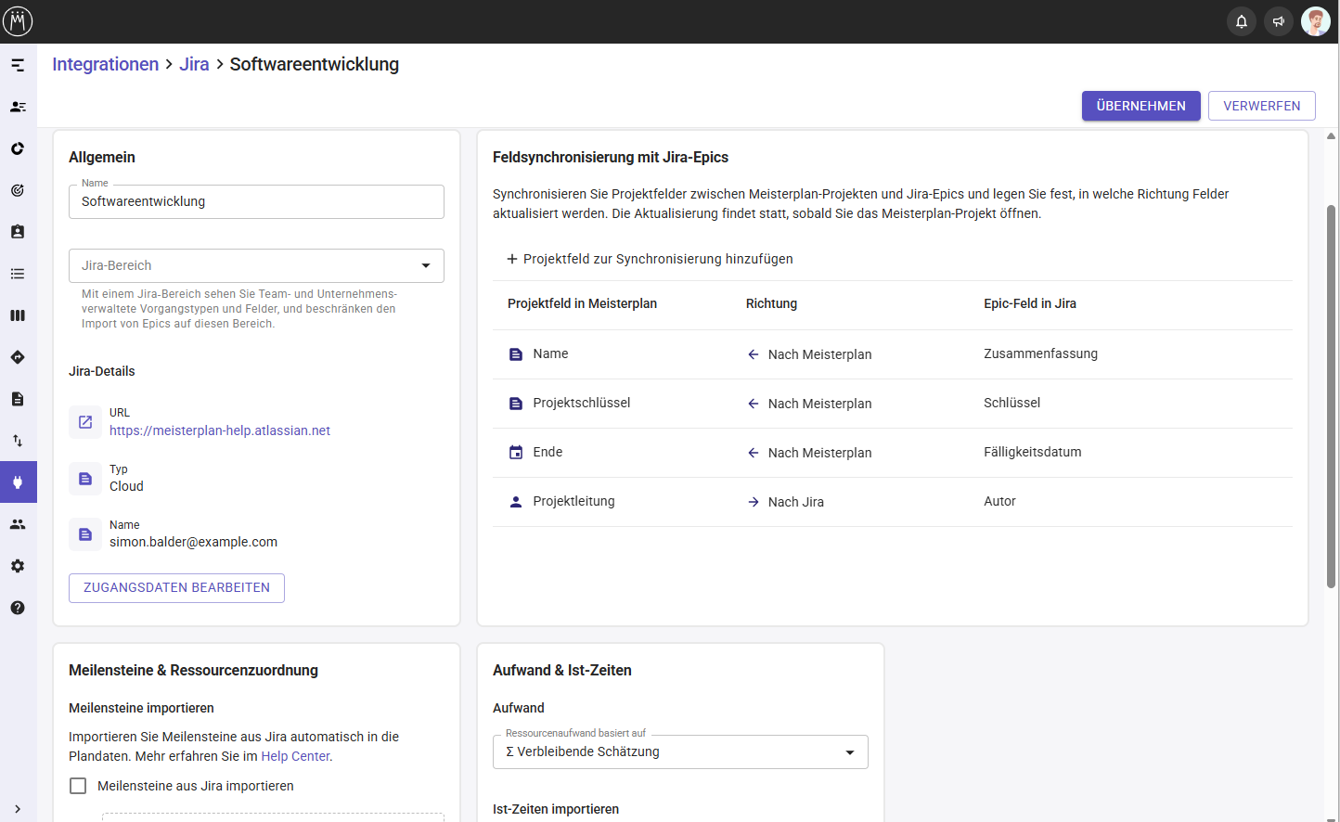Click the document icon beside simon.balder@example.com
The height and width of the screenshot is (822, 1340).
point(85,534)
